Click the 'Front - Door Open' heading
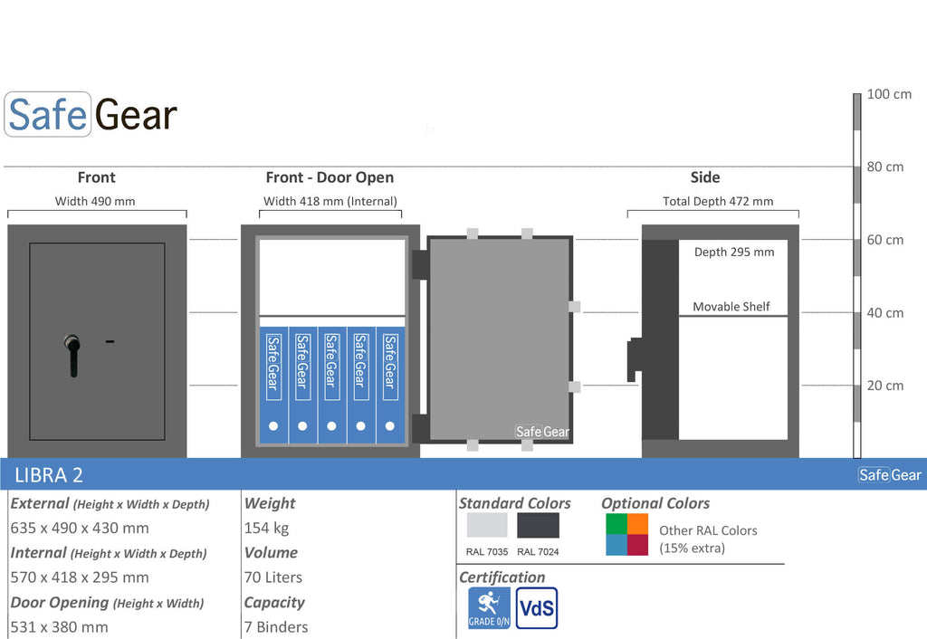 tap(330, 177)
